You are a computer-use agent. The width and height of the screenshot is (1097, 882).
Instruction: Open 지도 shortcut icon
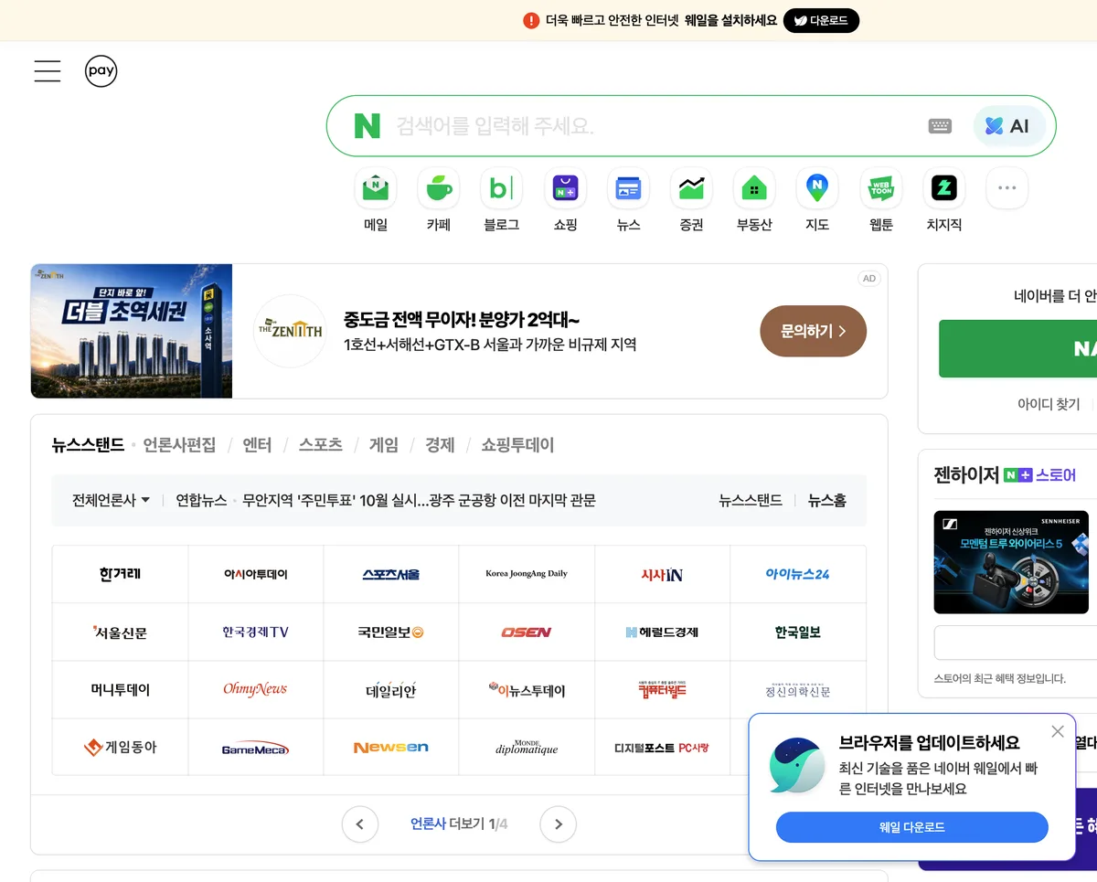(817, 189)
